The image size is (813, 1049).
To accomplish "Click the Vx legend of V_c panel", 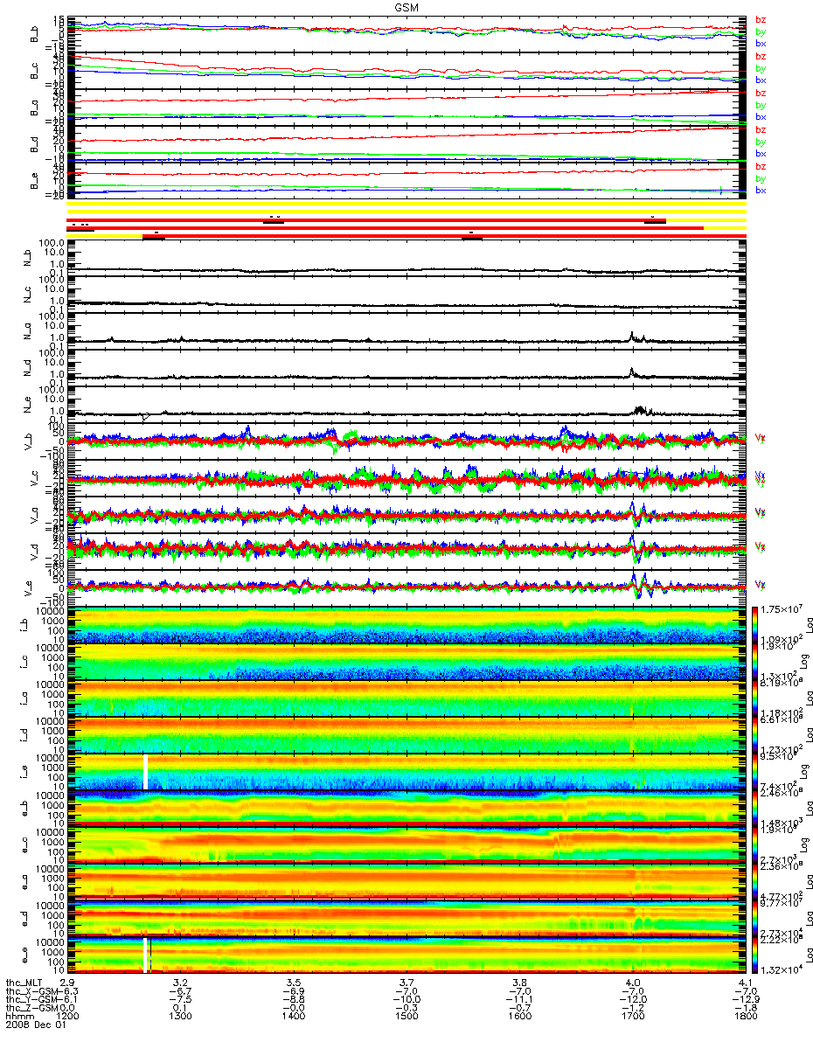I will click(x=761, y=476).
